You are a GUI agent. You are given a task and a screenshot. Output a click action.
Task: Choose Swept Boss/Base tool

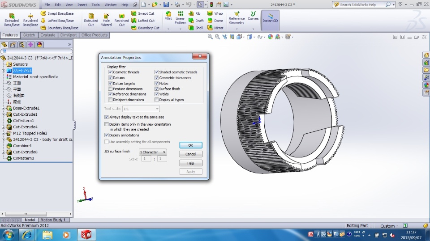coord(57,13)
